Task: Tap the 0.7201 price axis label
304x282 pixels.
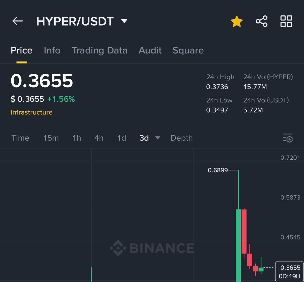Action: tap(290, 158)
